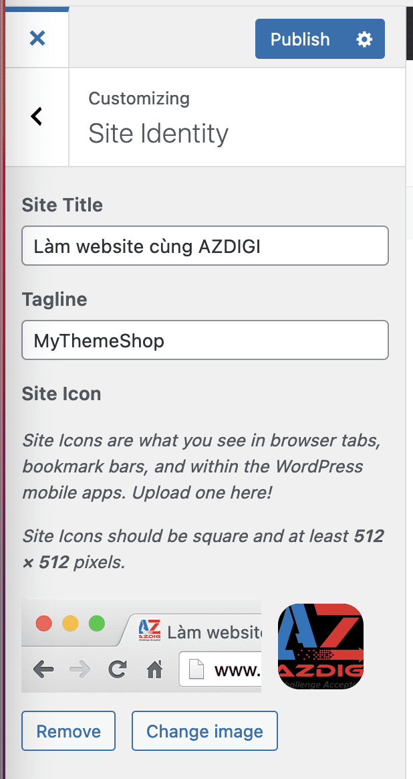Remove the current site icon
Viewport: 413px width, 779px height.
pyautogui.click(x=68, y=731)
